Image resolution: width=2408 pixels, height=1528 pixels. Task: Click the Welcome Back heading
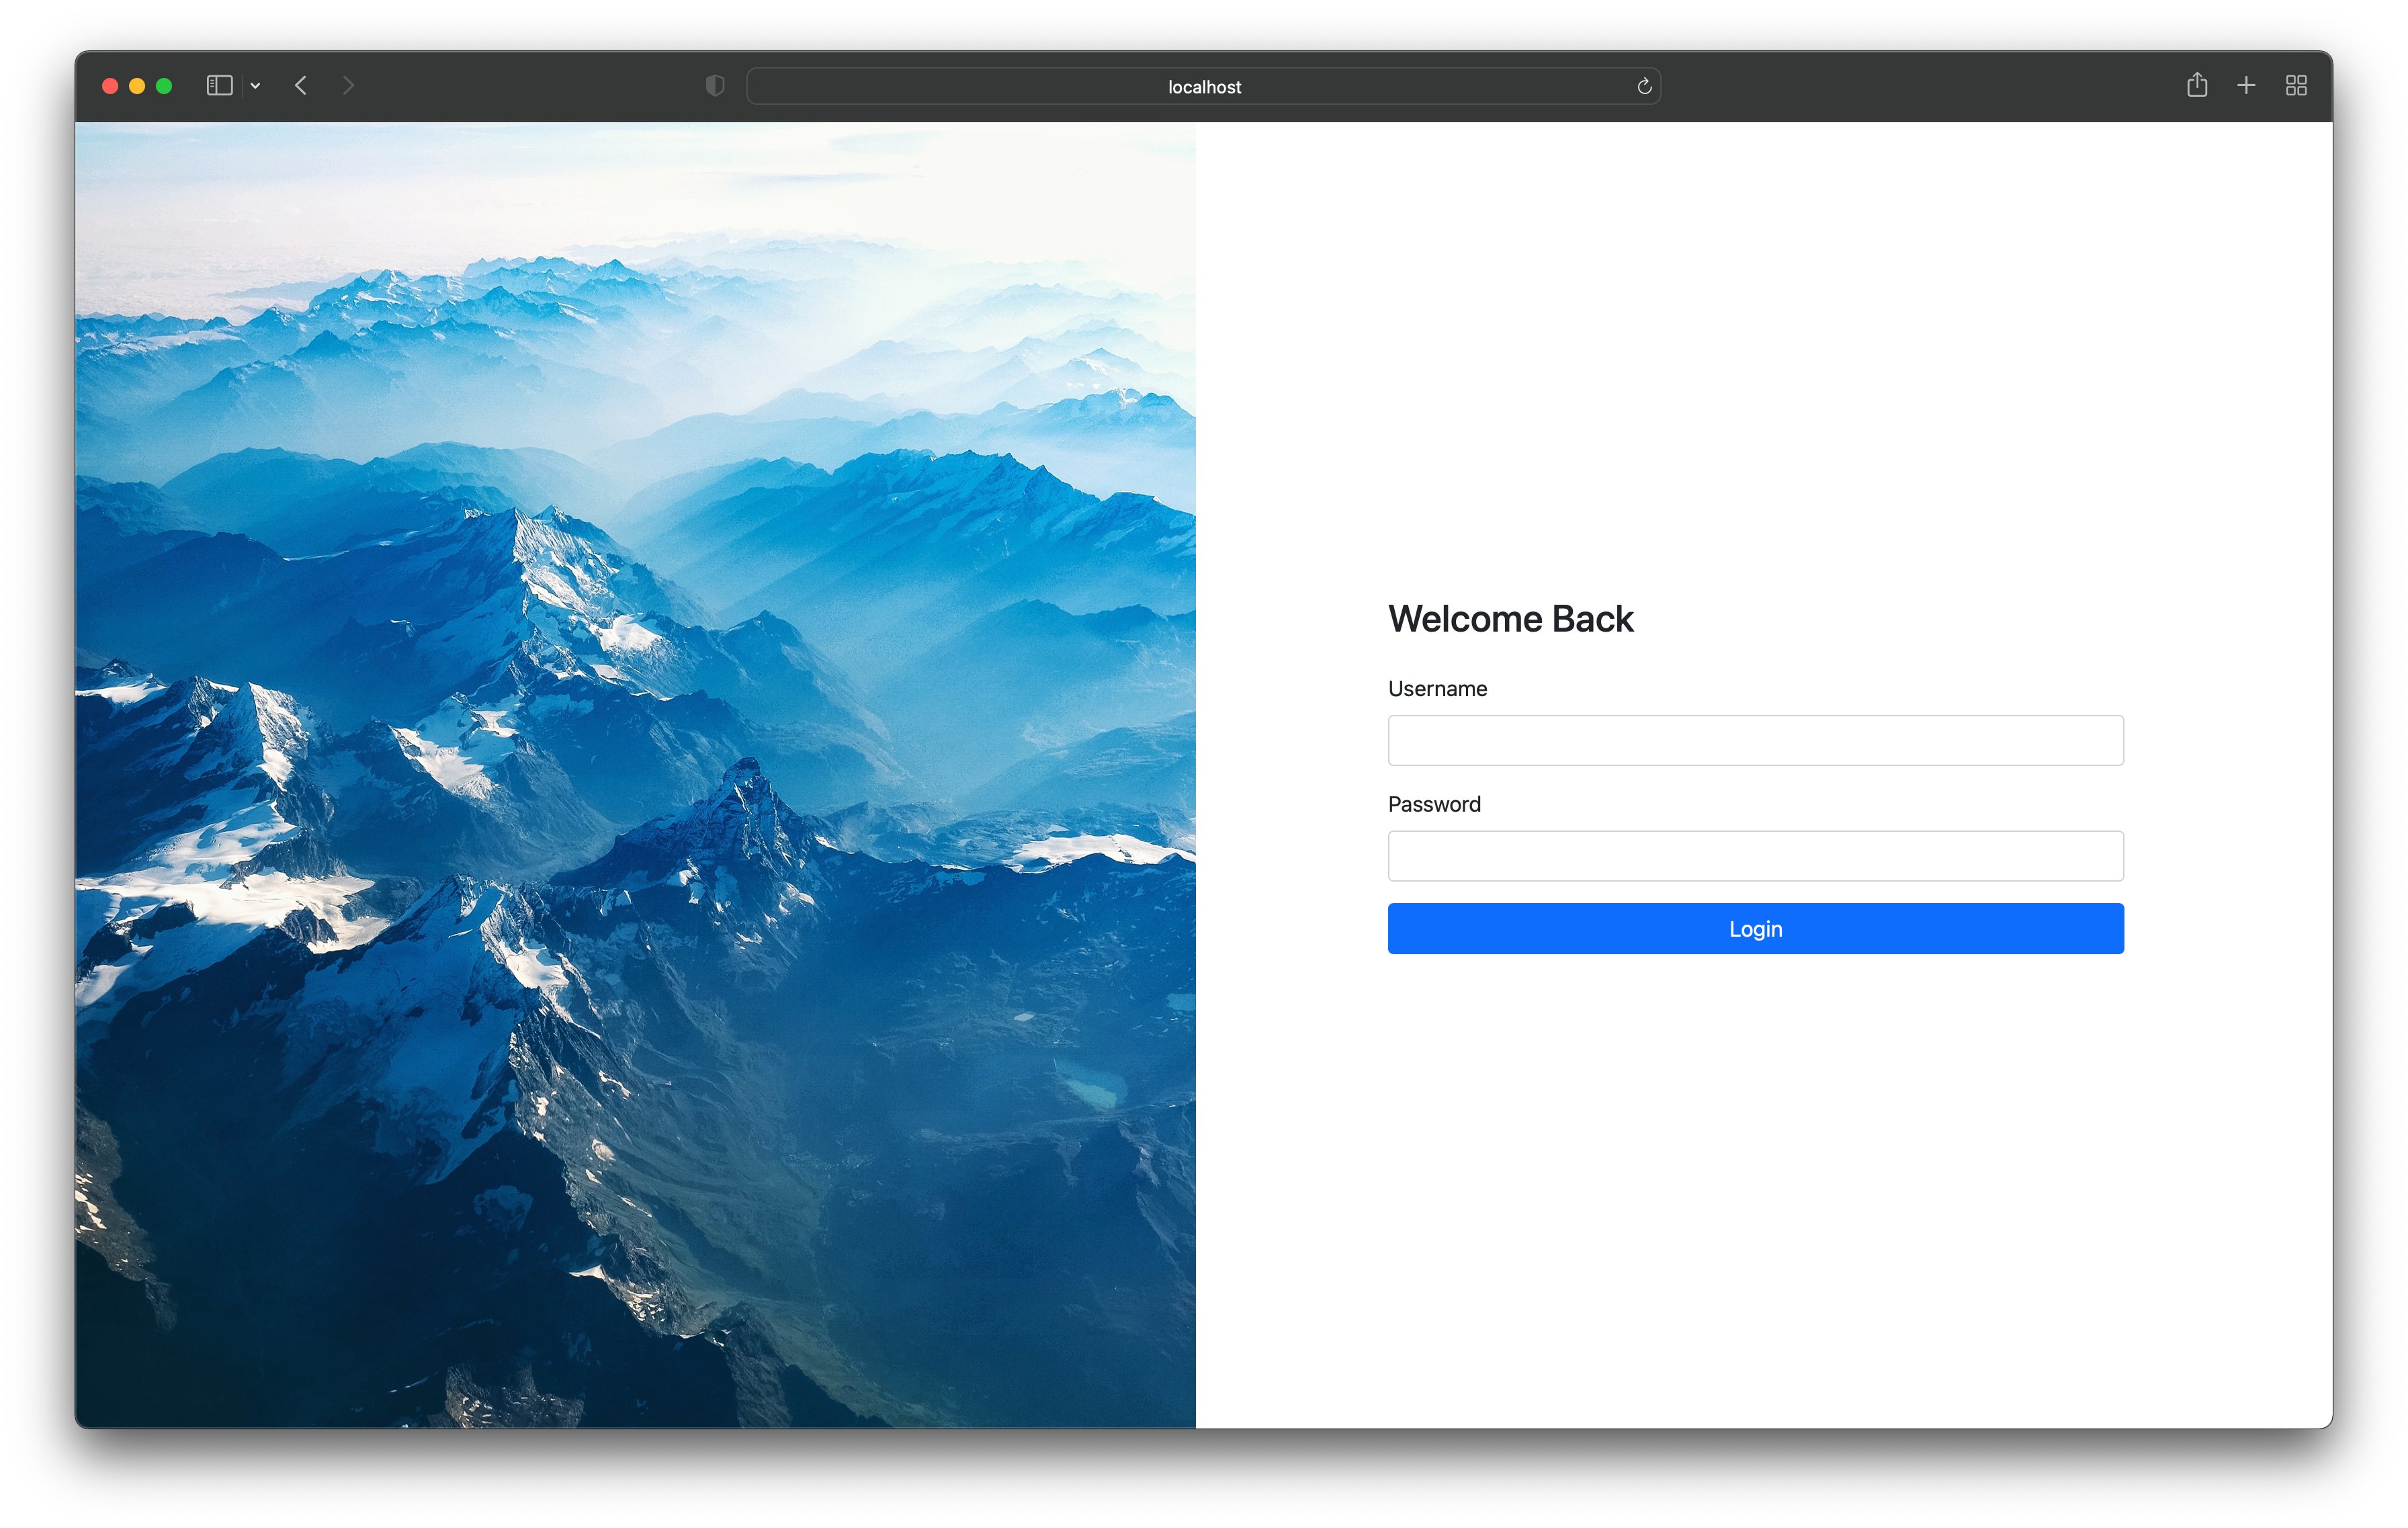click(x=1510, y=619)
